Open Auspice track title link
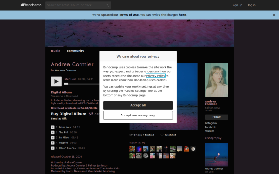Image resolution: width=279 pixels, height=174 pixels. pyautogui.click(x=63, y=143)
